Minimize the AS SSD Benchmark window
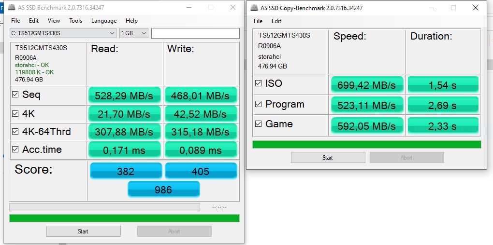Viewport: 493px width, 245px height. click(188, 7)
